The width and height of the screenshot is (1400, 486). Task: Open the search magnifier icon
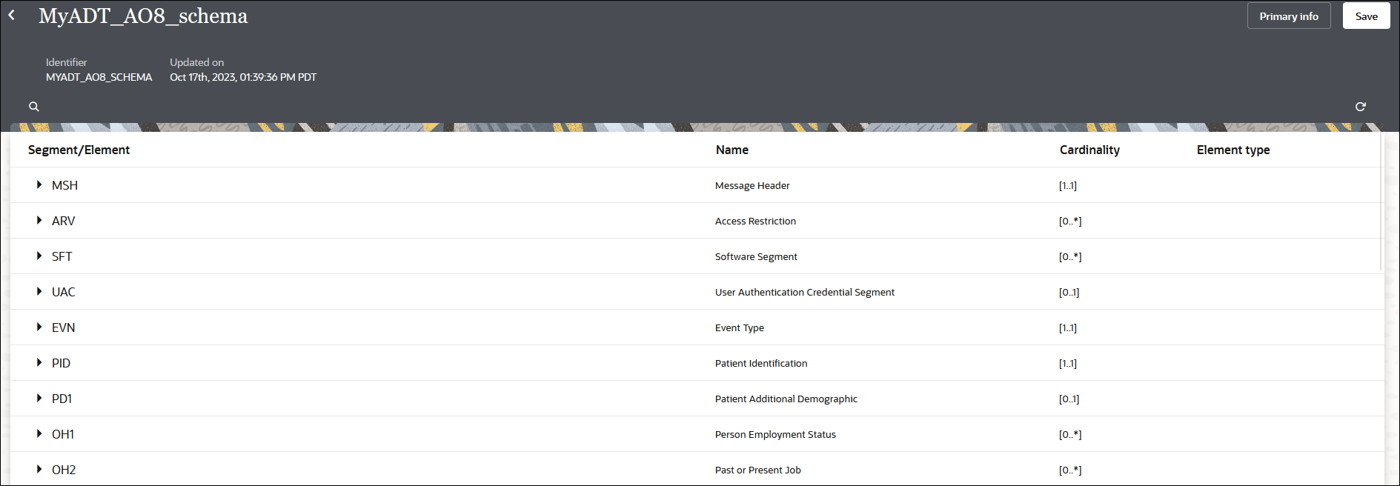34,107
